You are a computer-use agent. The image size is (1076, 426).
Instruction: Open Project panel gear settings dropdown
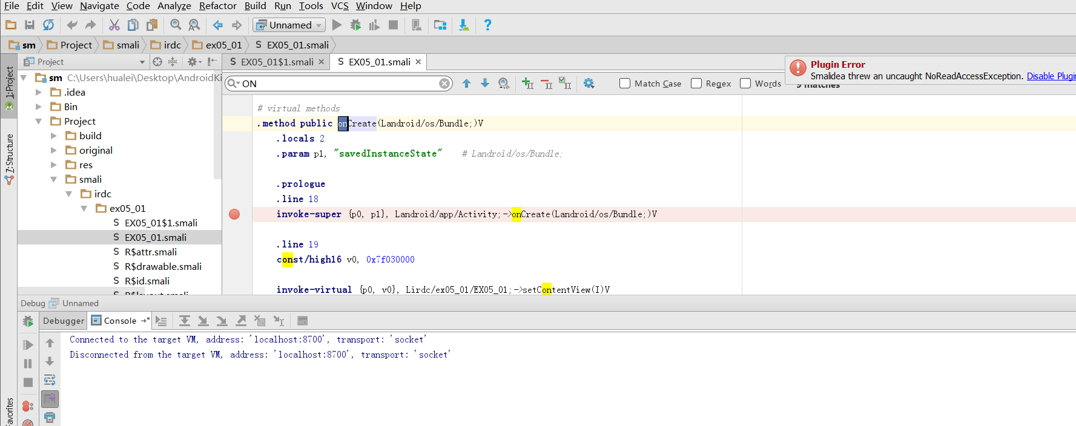[x=194, y=62]
